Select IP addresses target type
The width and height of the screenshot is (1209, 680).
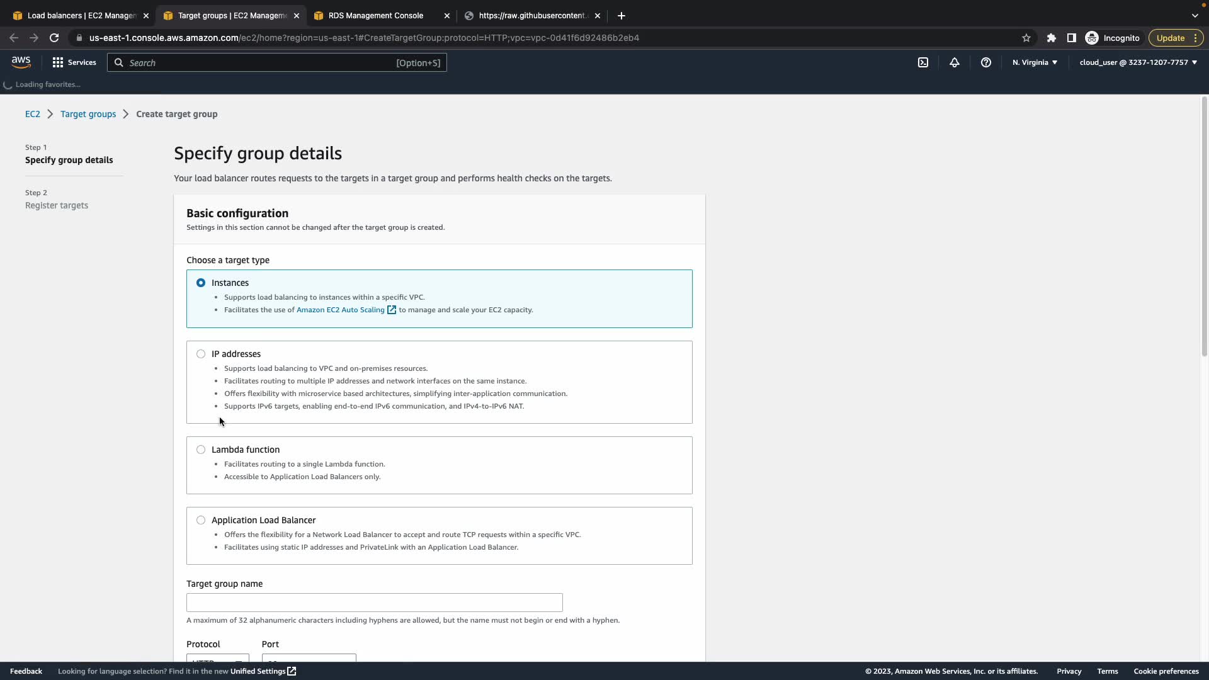[x=201, y=354]
